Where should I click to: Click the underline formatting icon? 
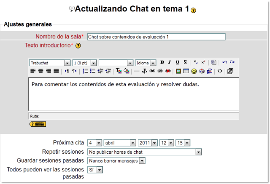pyautogui.click(x=177, y=63)
